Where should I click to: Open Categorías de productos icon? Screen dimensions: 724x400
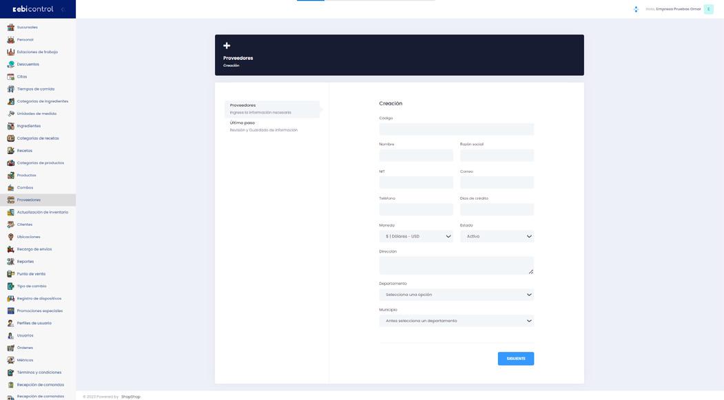tap(10, 163)
